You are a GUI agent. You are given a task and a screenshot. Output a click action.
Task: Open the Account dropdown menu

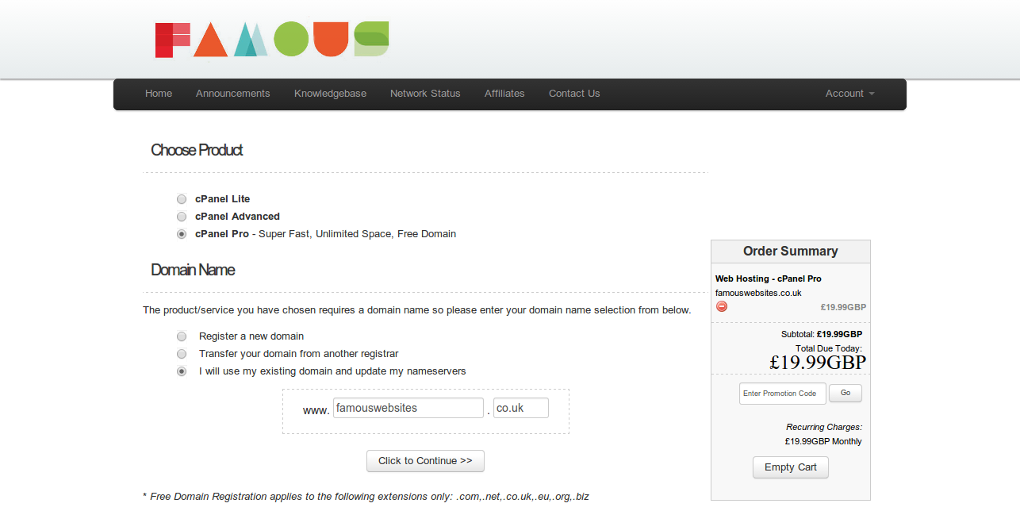[x=849, y=94]
